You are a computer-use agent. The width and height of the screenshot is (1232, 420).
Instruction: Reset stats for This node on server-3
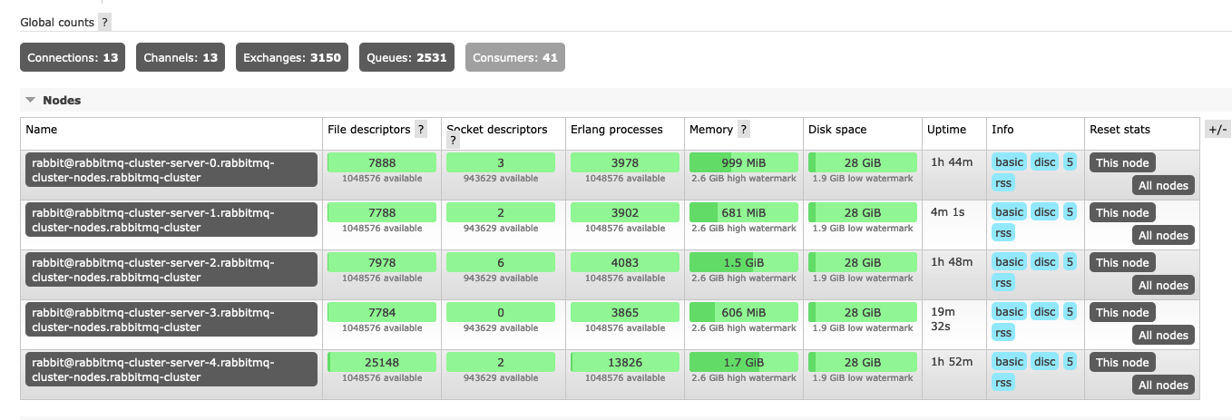coord(1122,313)
